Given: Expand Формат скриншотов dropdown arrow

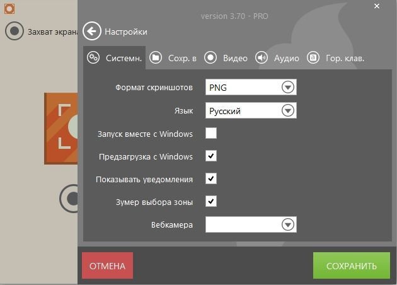Looking at the screenshot, I should coord(288,88).
